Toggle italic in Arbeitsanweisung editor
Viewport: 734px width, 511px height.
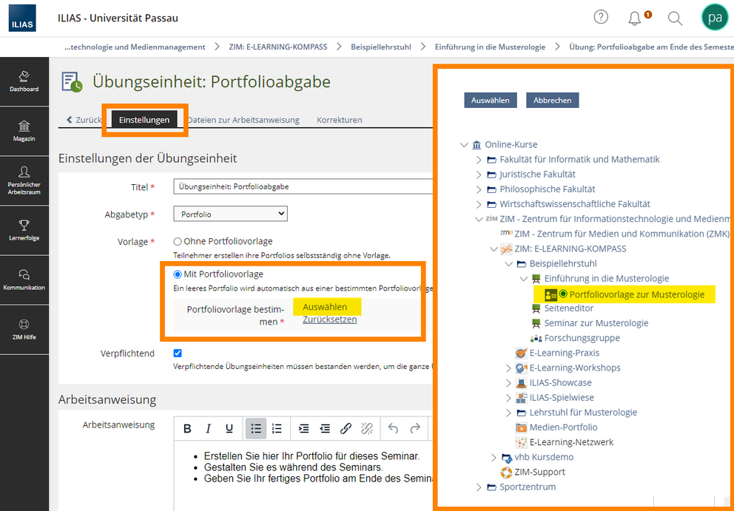click(209, 429)
